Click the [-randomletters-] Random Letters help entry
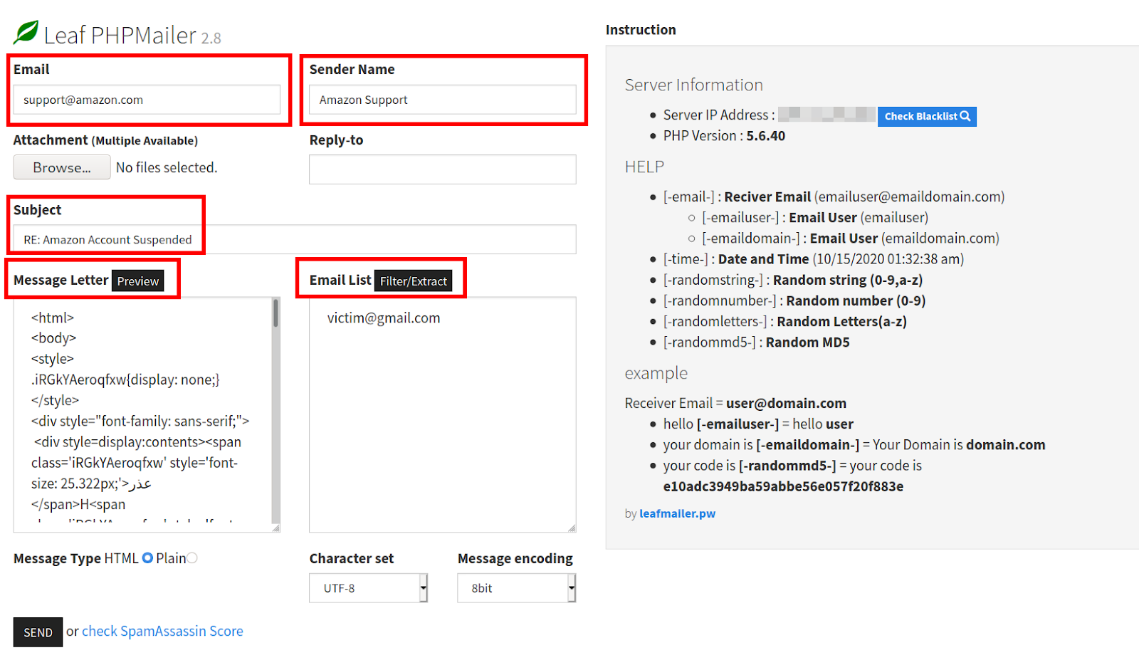The width and height of the screenshot is (1139, 670). pos(785,321)
